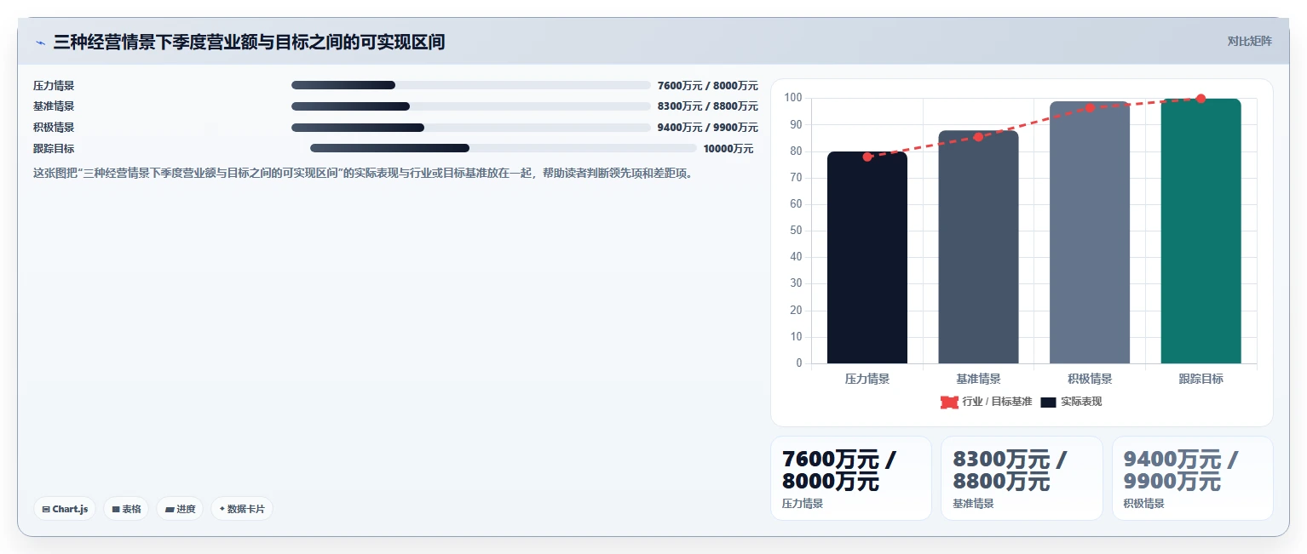Click the 压力情景 x-axis label
The image size is (1307, 554).
coord(867,379)
